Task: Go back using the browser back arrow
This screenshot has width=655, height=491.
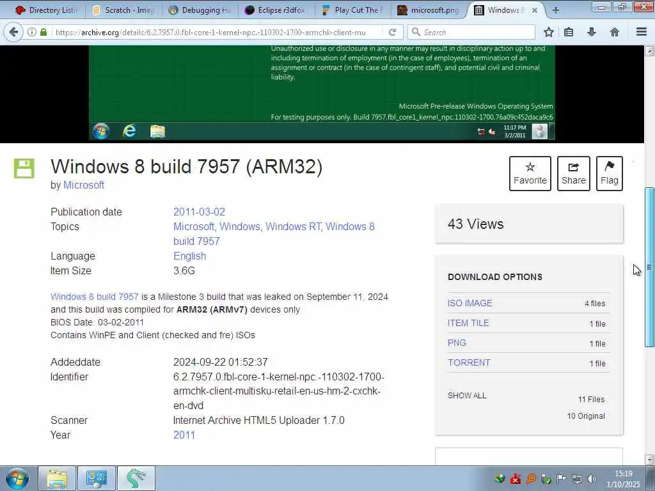Action: (14, 32)
